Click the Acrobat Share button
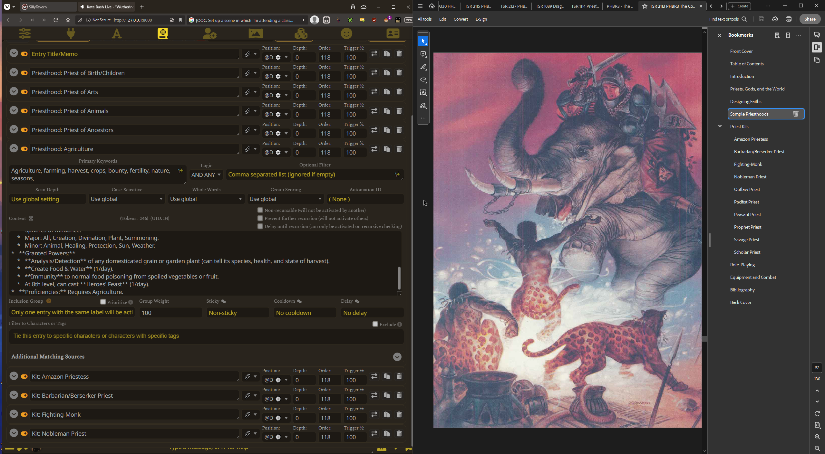 pyautogui.click(x=810, y=19)
